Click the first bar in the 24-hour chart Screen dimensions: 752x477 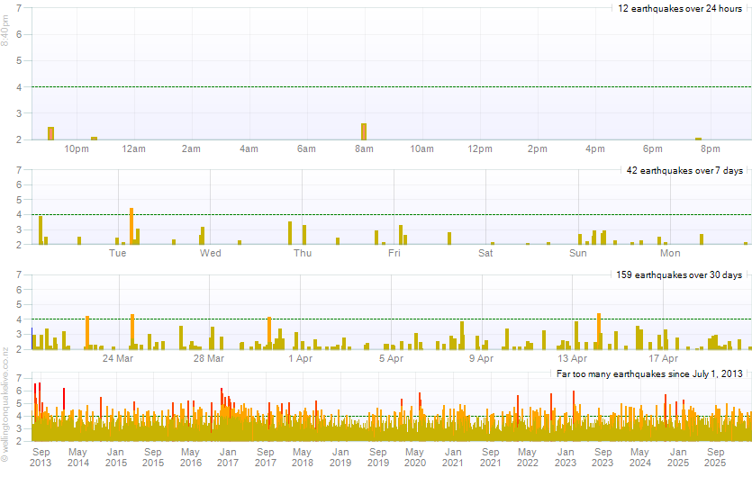point(50,133)
